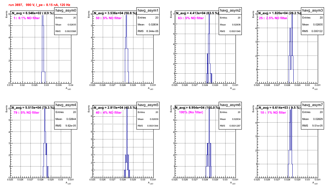329x189 pixels.
Task: Pick the magenta 63± 5% ND filter label
Action: (191, 18)
